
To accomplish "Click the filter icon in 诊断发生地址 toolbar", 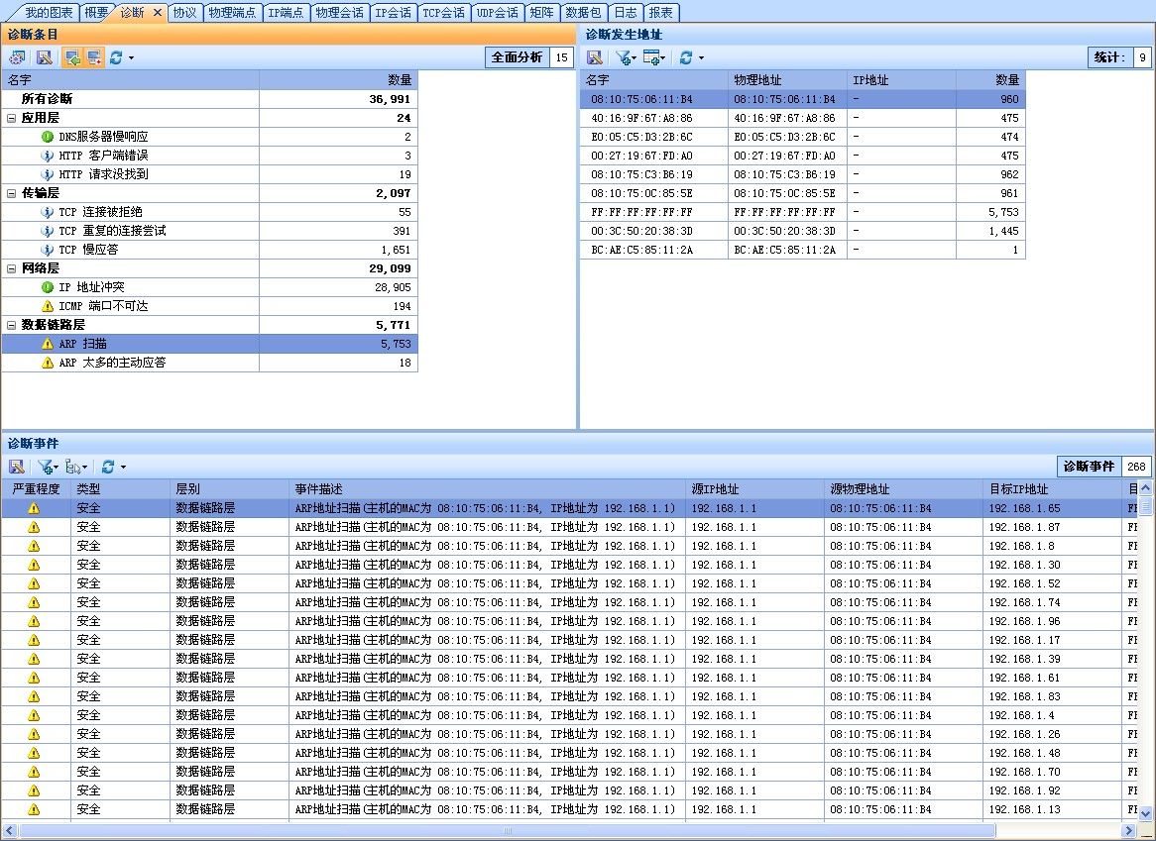I will click(622, 57).
